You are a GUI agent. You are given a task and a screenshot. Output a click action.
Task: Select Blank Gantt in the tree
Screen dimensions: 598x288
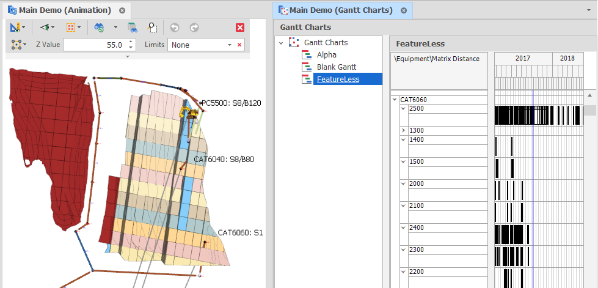(x=336, y=67)
